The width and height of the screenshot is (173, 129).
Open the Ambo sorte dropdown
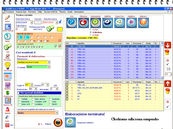[x=57, y=113]
